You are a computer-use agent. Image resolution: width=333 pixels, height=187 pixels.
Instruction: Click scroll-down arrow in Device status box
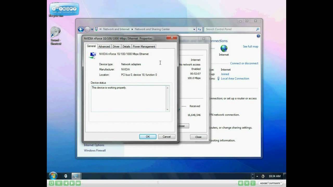click(168, 110)
